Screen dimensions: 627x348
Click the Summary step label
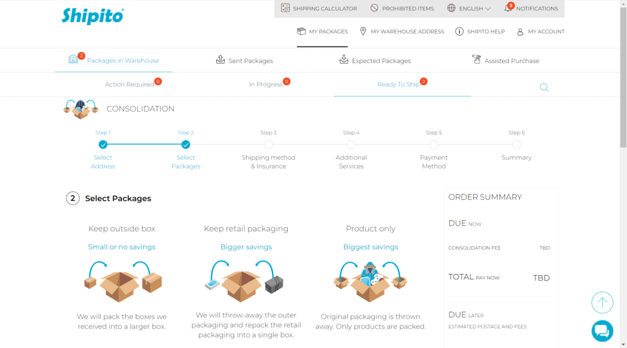point(517,157)
